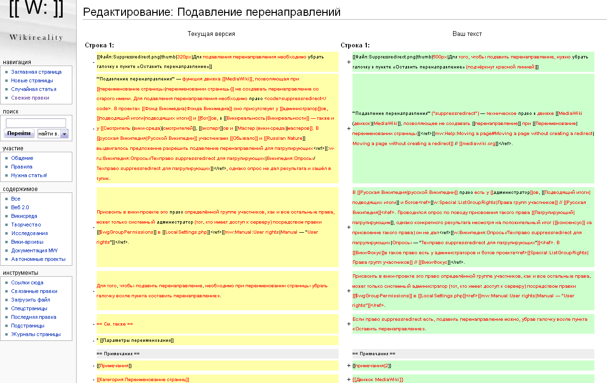Screen dimensions: 613x383
Task: Click the added paragraph starting В [[Русская Википедия
Action: pyautogui.click(x=473, y=227)
